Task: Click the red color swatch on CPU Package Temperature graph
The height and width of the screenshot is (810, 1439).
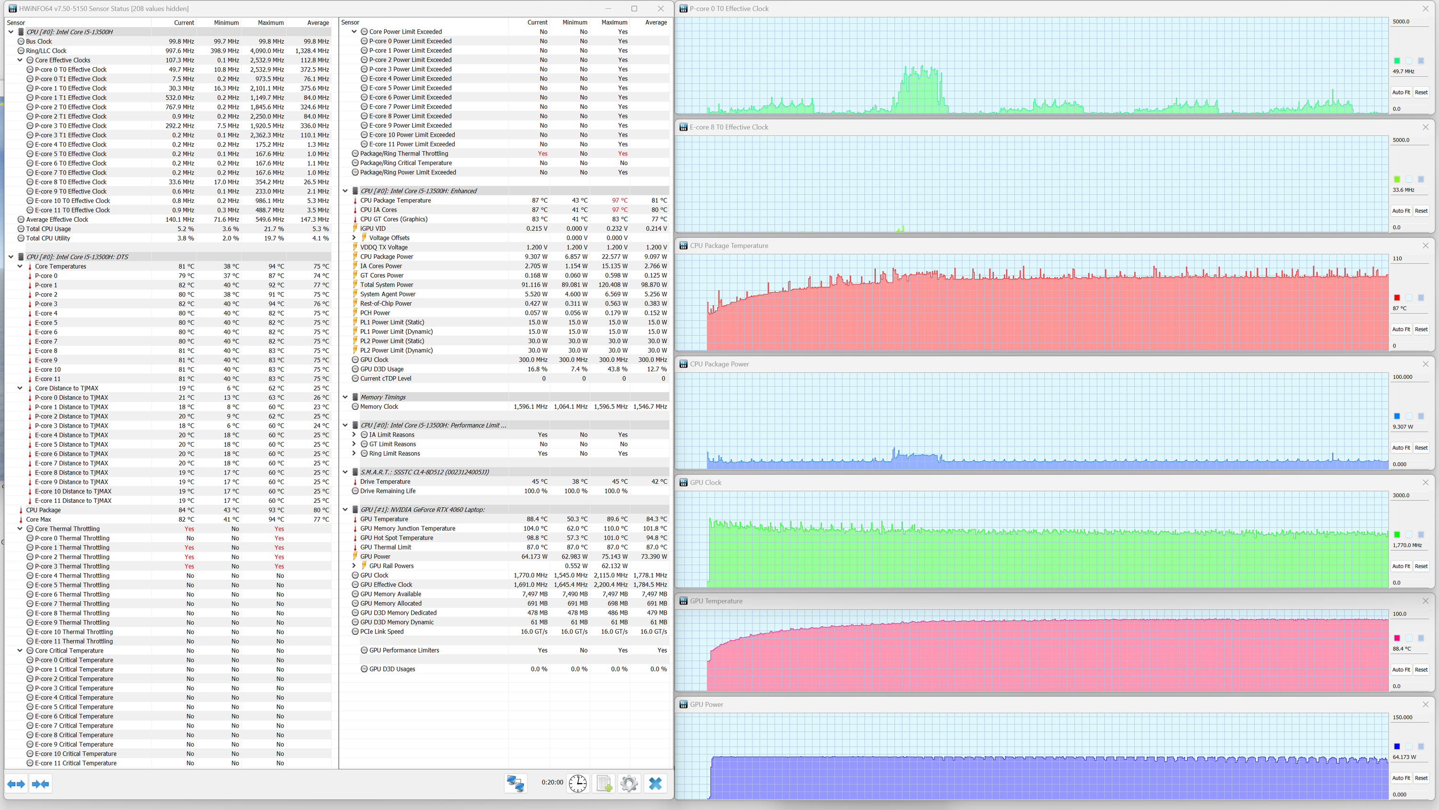Action: 1396,298
